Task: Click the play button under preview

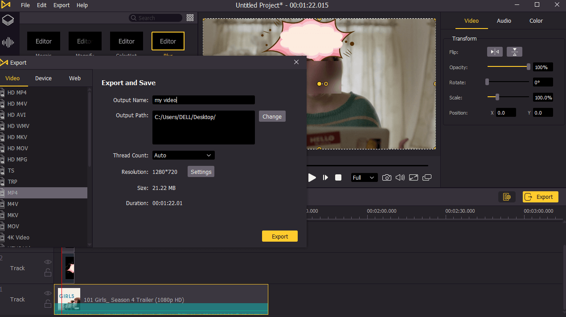Action: tap(312, 177)
